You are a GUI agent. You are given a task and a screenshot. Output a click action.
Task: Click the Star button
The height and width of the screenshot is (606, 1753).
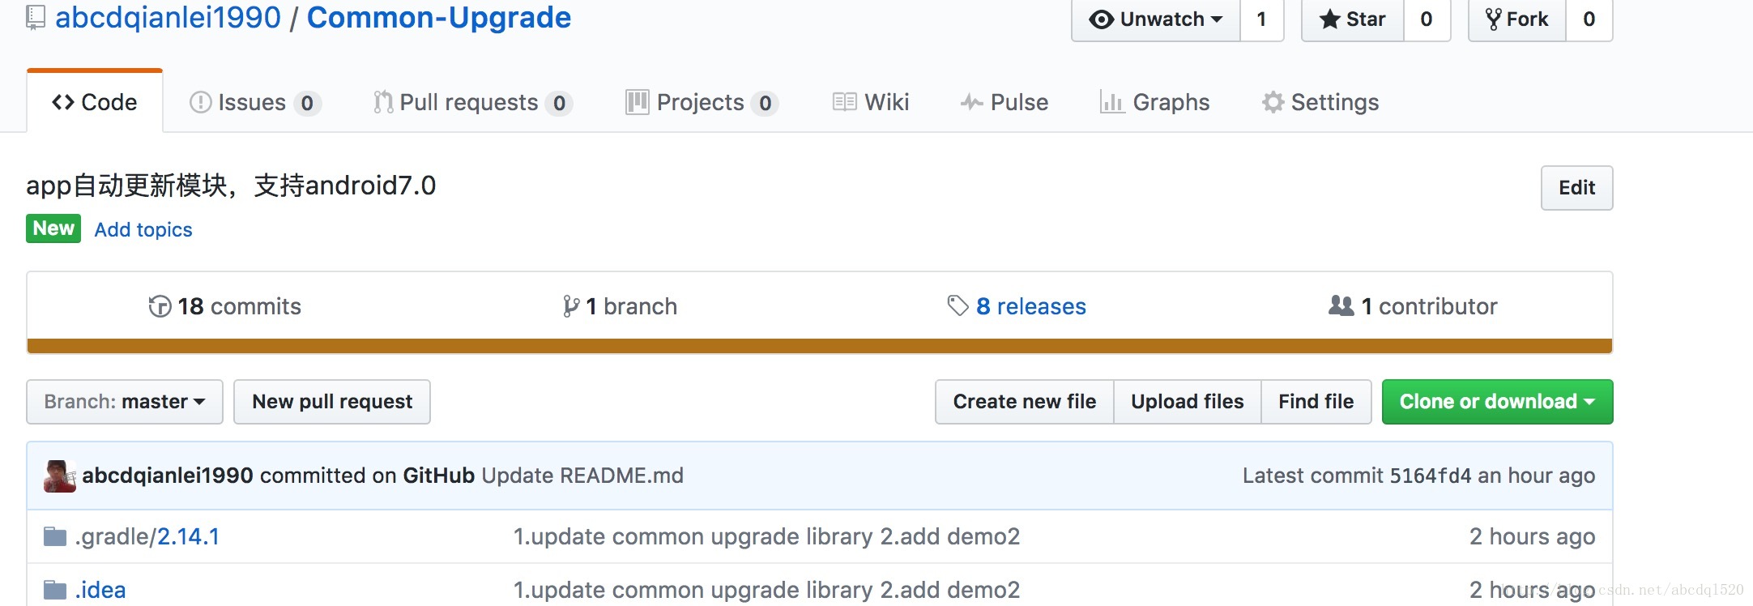click(x=1352, y=19)
